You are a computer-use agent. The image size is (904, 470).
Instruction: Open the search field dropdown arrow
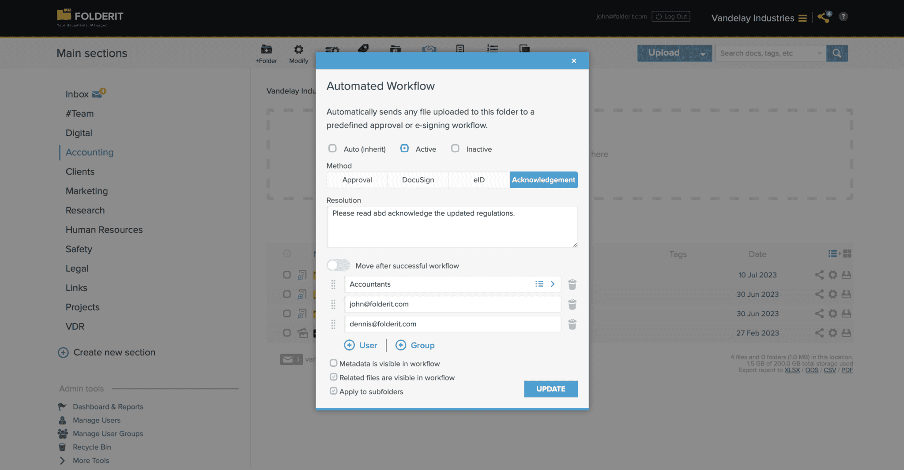coord(819,53)
